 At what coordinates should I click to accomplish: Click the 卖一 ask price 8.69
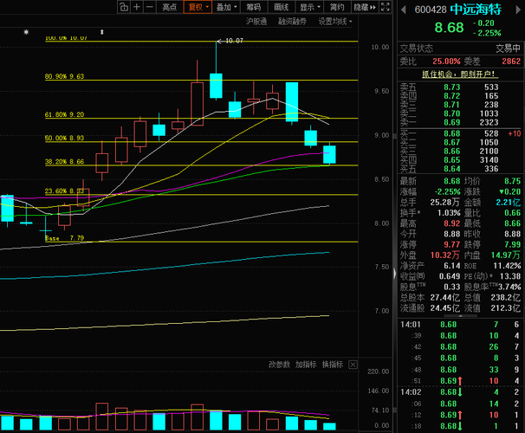452,122
